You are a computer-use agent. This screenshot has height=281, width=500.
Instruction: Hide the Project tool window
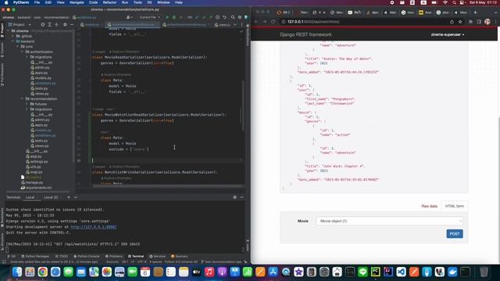click(x=72, y=24)
